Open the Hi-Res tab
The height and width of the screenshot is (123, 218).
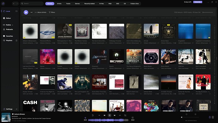(101, 3)
